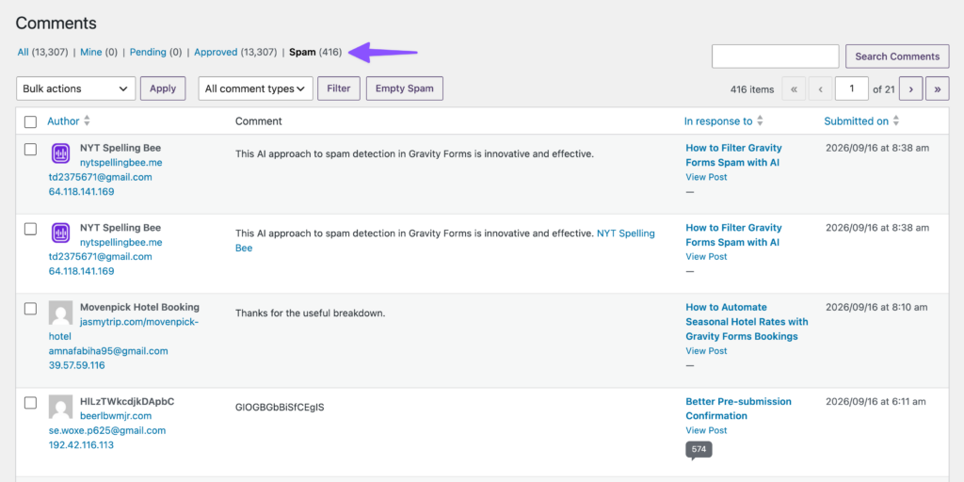
Task: Click View Post under Better Pre-submission Confirmation
Action: [706, 430]
